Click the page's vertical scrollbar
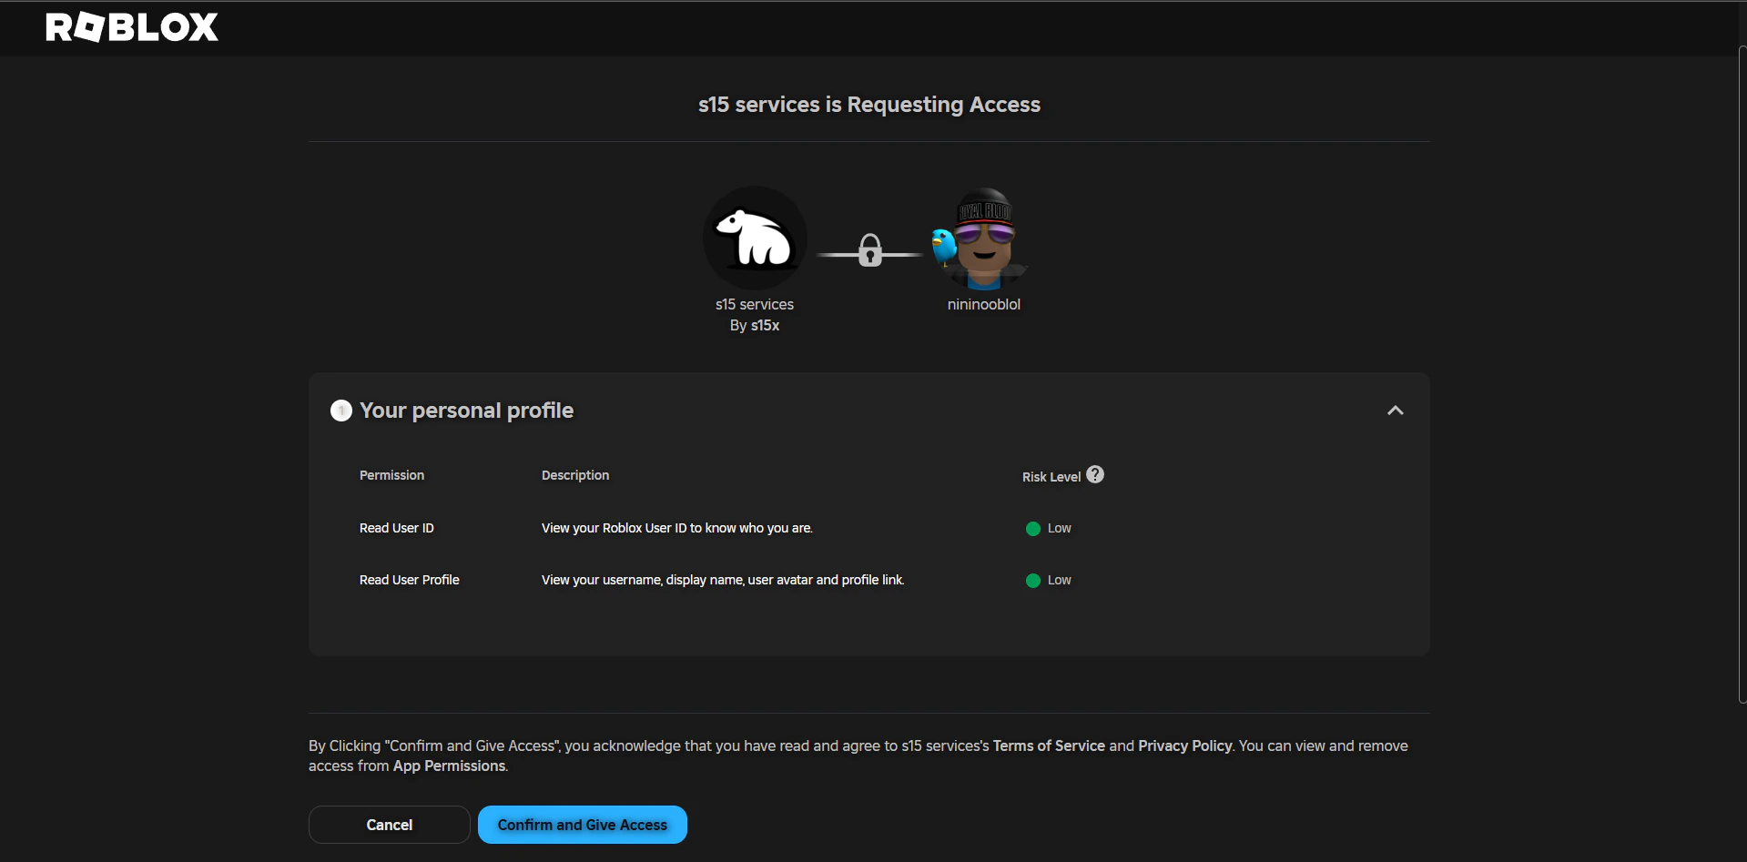Viewport: 1747px width, 862px height. click(x=1742, y=373)
